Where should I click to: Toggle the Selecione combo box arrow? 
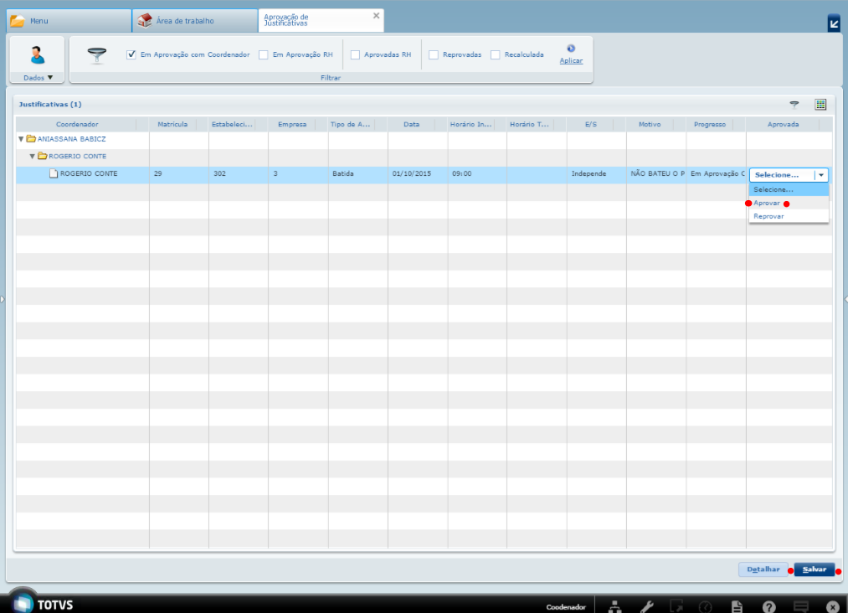821,175
